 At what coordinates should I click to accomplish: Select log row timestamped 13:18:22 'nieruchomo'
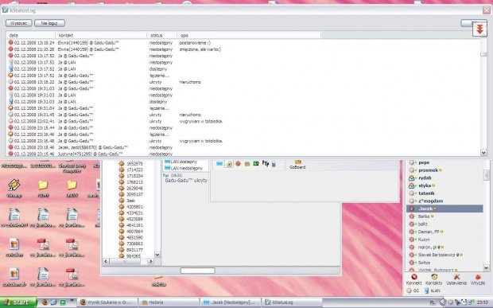pos(243,82)
